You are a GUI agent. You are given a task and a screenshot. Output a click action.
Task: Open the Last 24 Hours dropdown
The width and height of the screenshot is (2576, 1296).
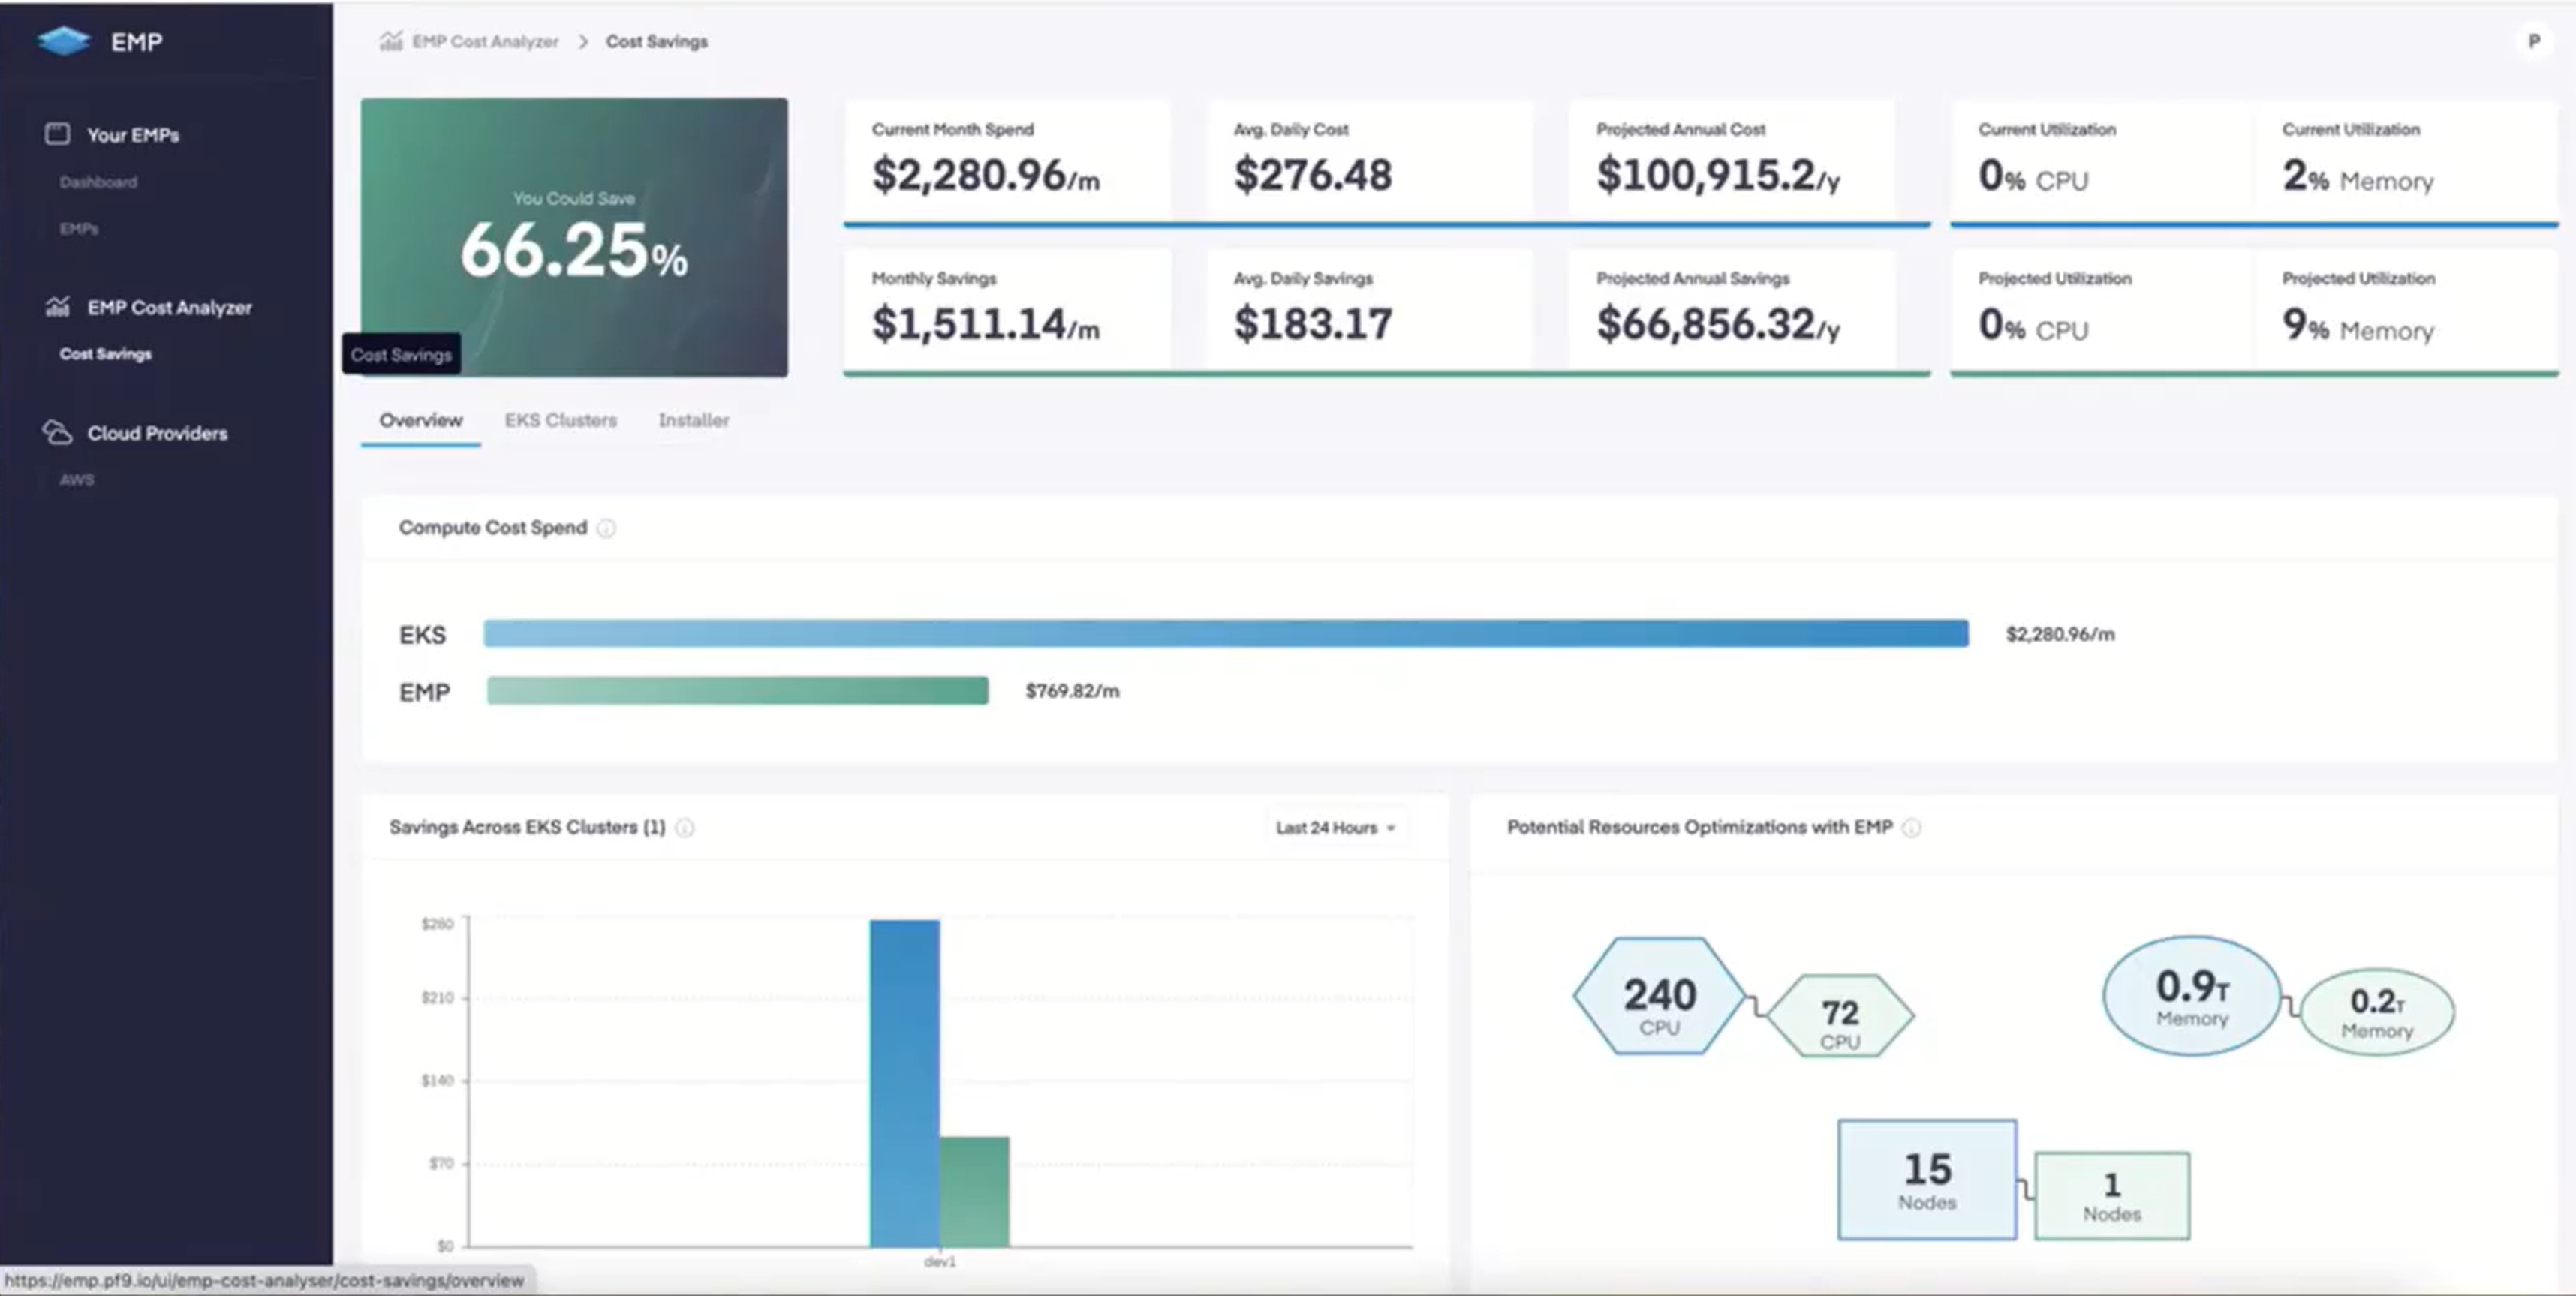tap(1335, 828)
